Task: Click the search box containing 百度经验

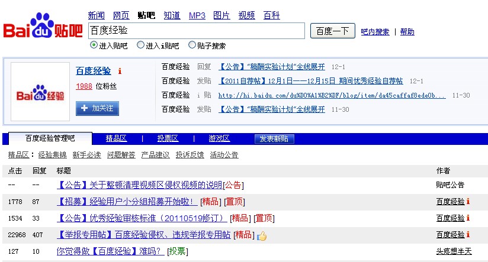Action: 196,31
